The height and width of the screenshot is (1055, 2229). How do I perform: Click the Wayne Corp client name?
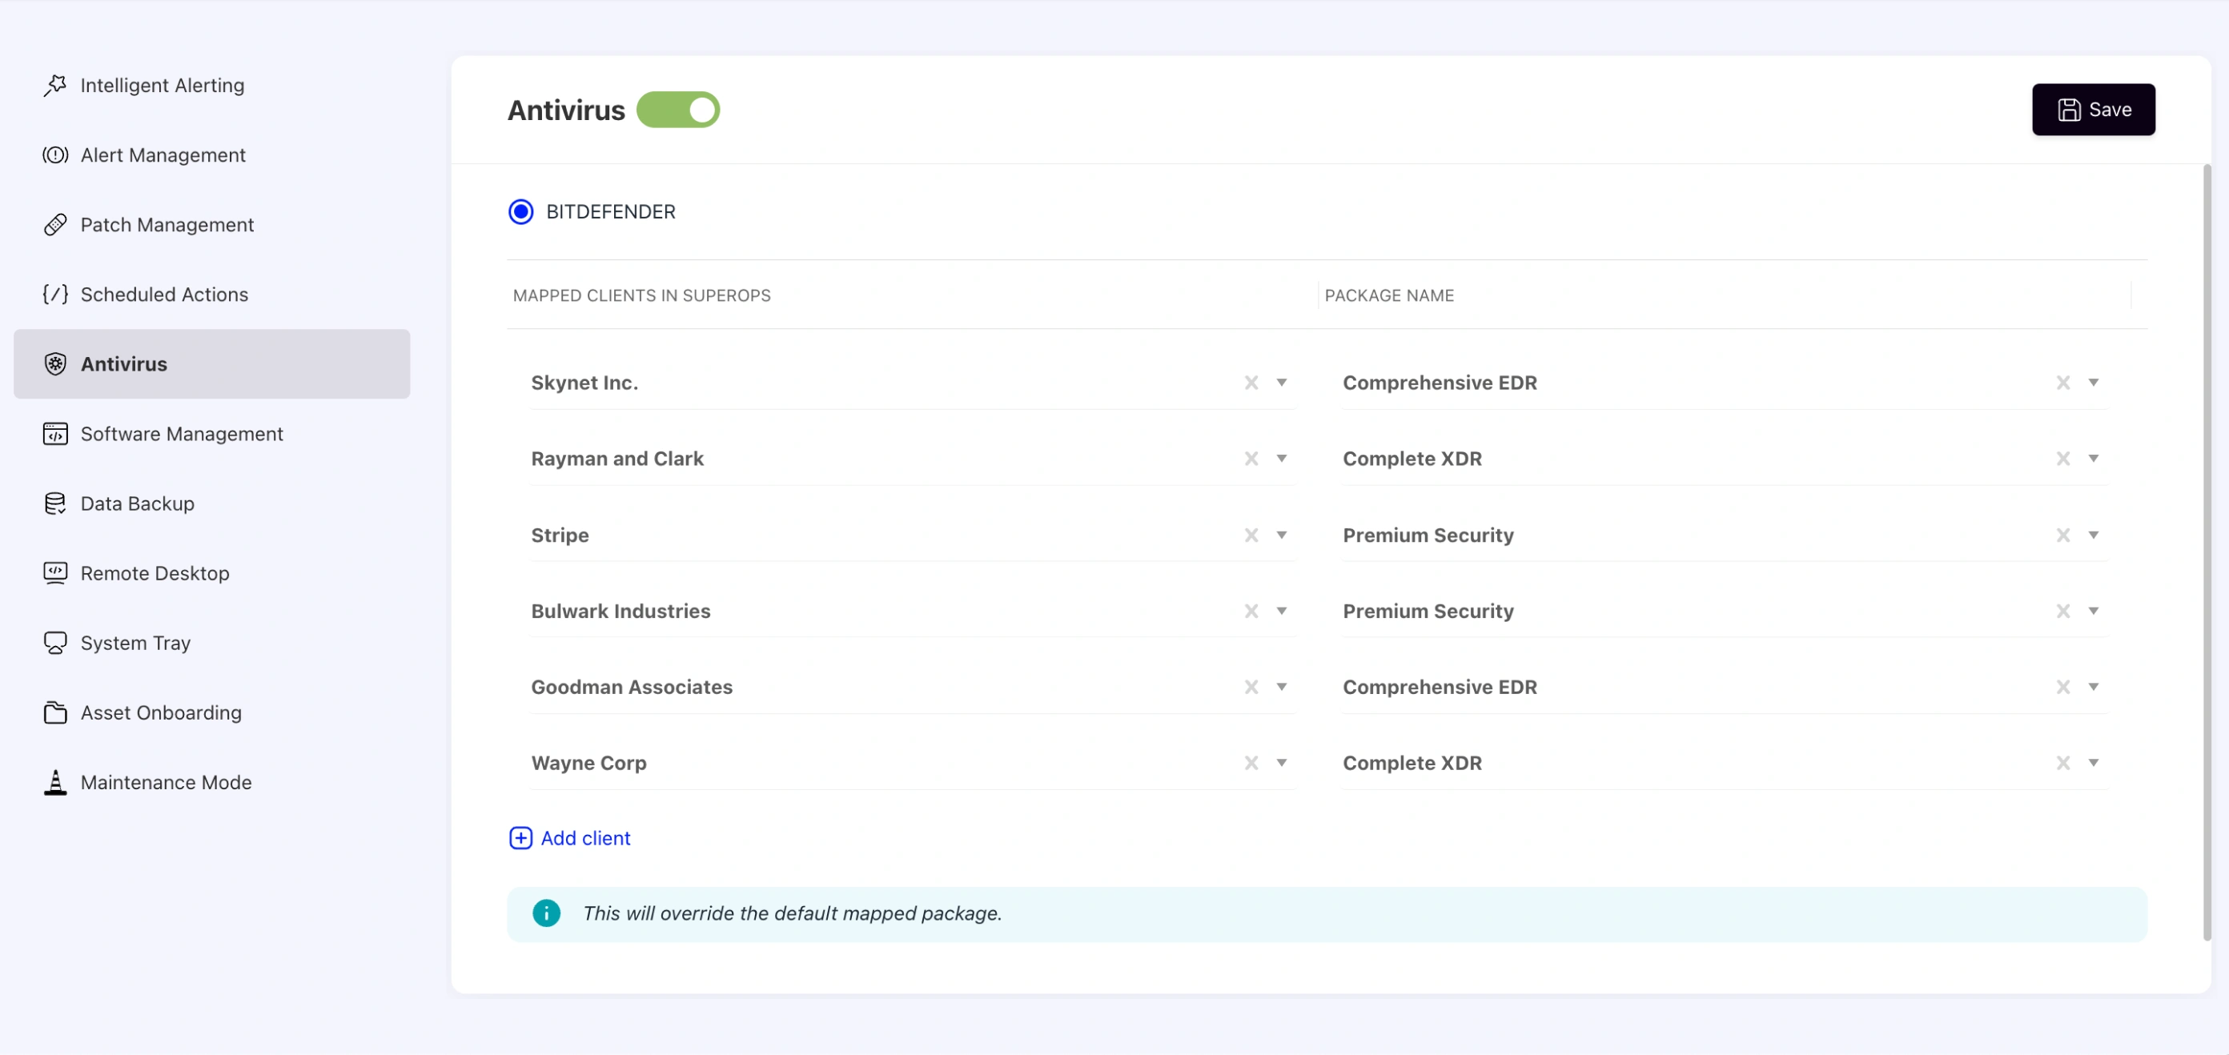point(588,763)
